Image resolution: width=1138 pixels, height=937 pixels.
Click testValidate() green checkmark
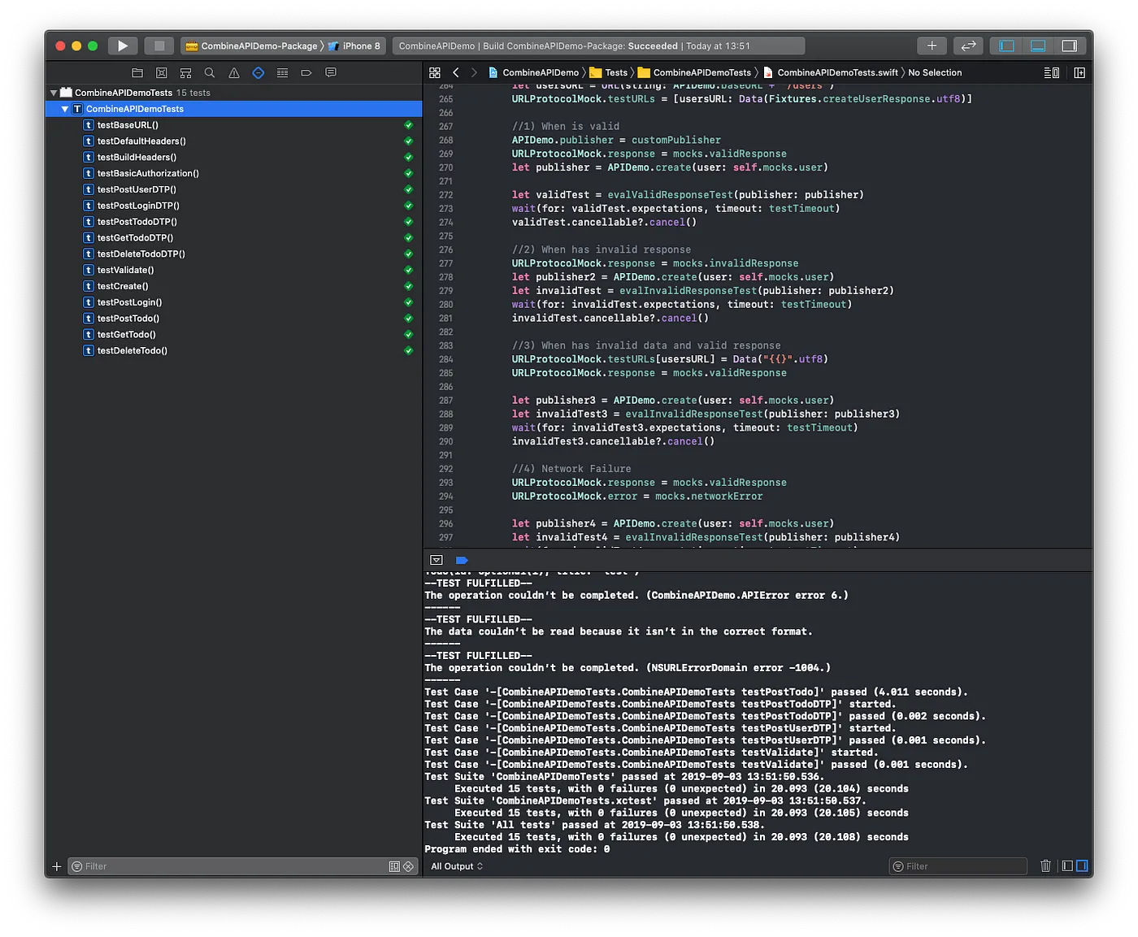[409, 270]
